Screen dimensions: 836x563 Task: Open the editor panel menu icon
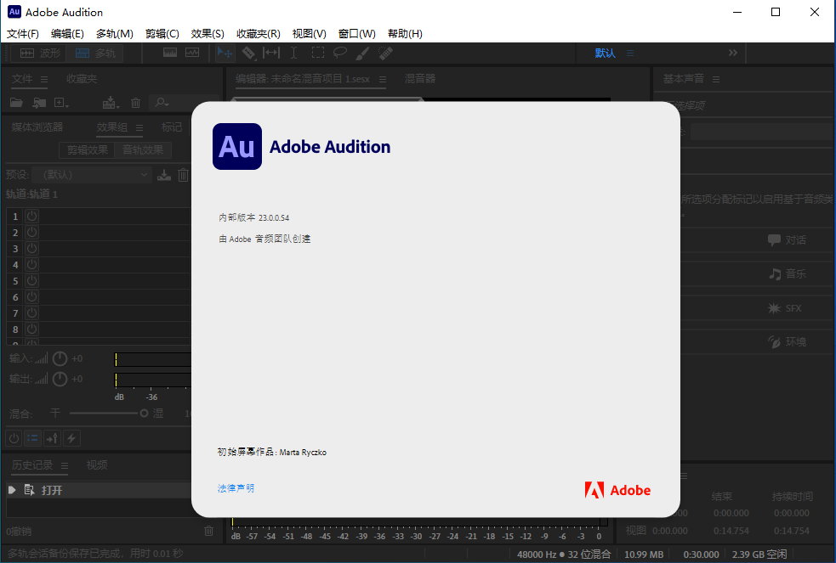pyautogui.click(x=382, y=79)
